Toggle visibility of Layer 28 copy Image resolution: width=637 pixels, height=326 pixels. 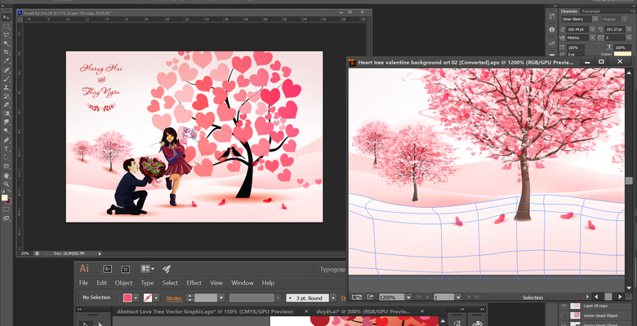[x=563, y=306]
